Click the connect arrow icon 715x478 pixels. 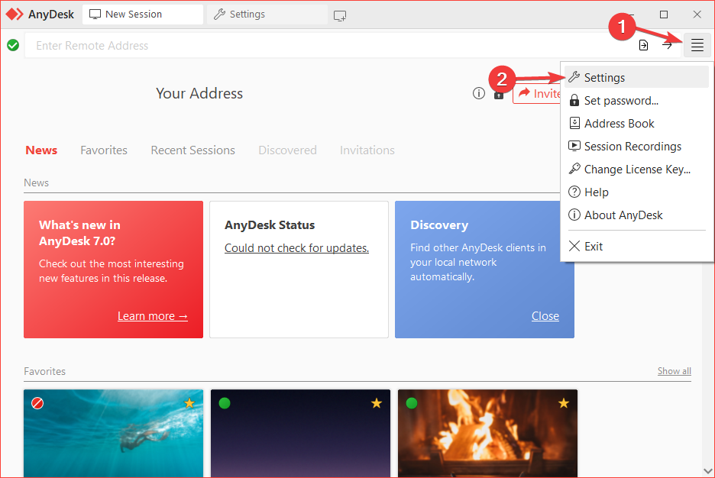667,46
